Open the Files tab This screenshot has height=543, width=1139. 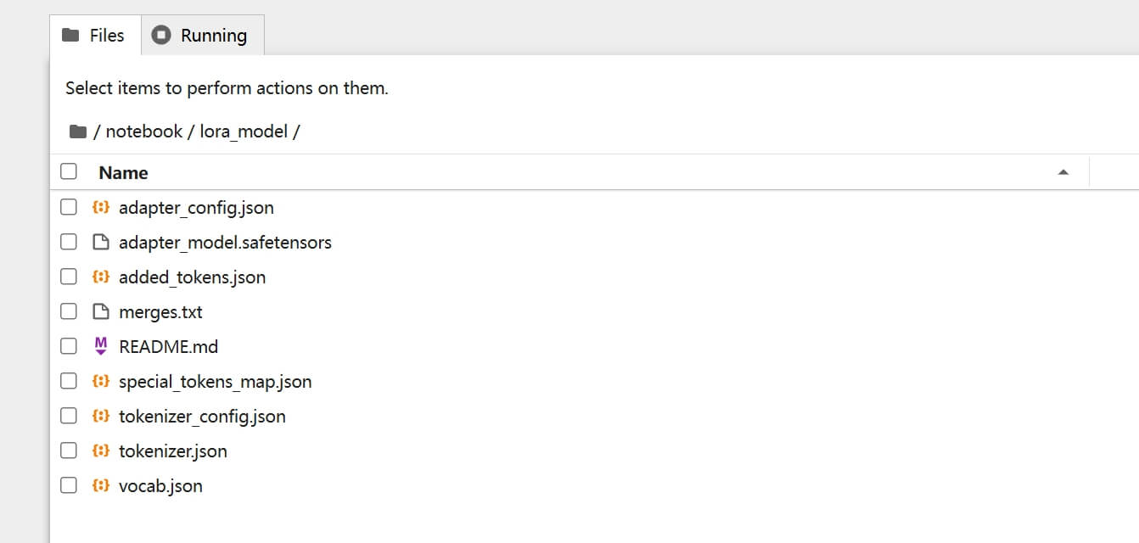[95, 35]
